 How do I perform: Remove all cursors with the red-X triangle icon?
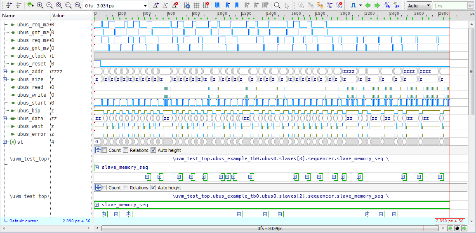[175, 5]
